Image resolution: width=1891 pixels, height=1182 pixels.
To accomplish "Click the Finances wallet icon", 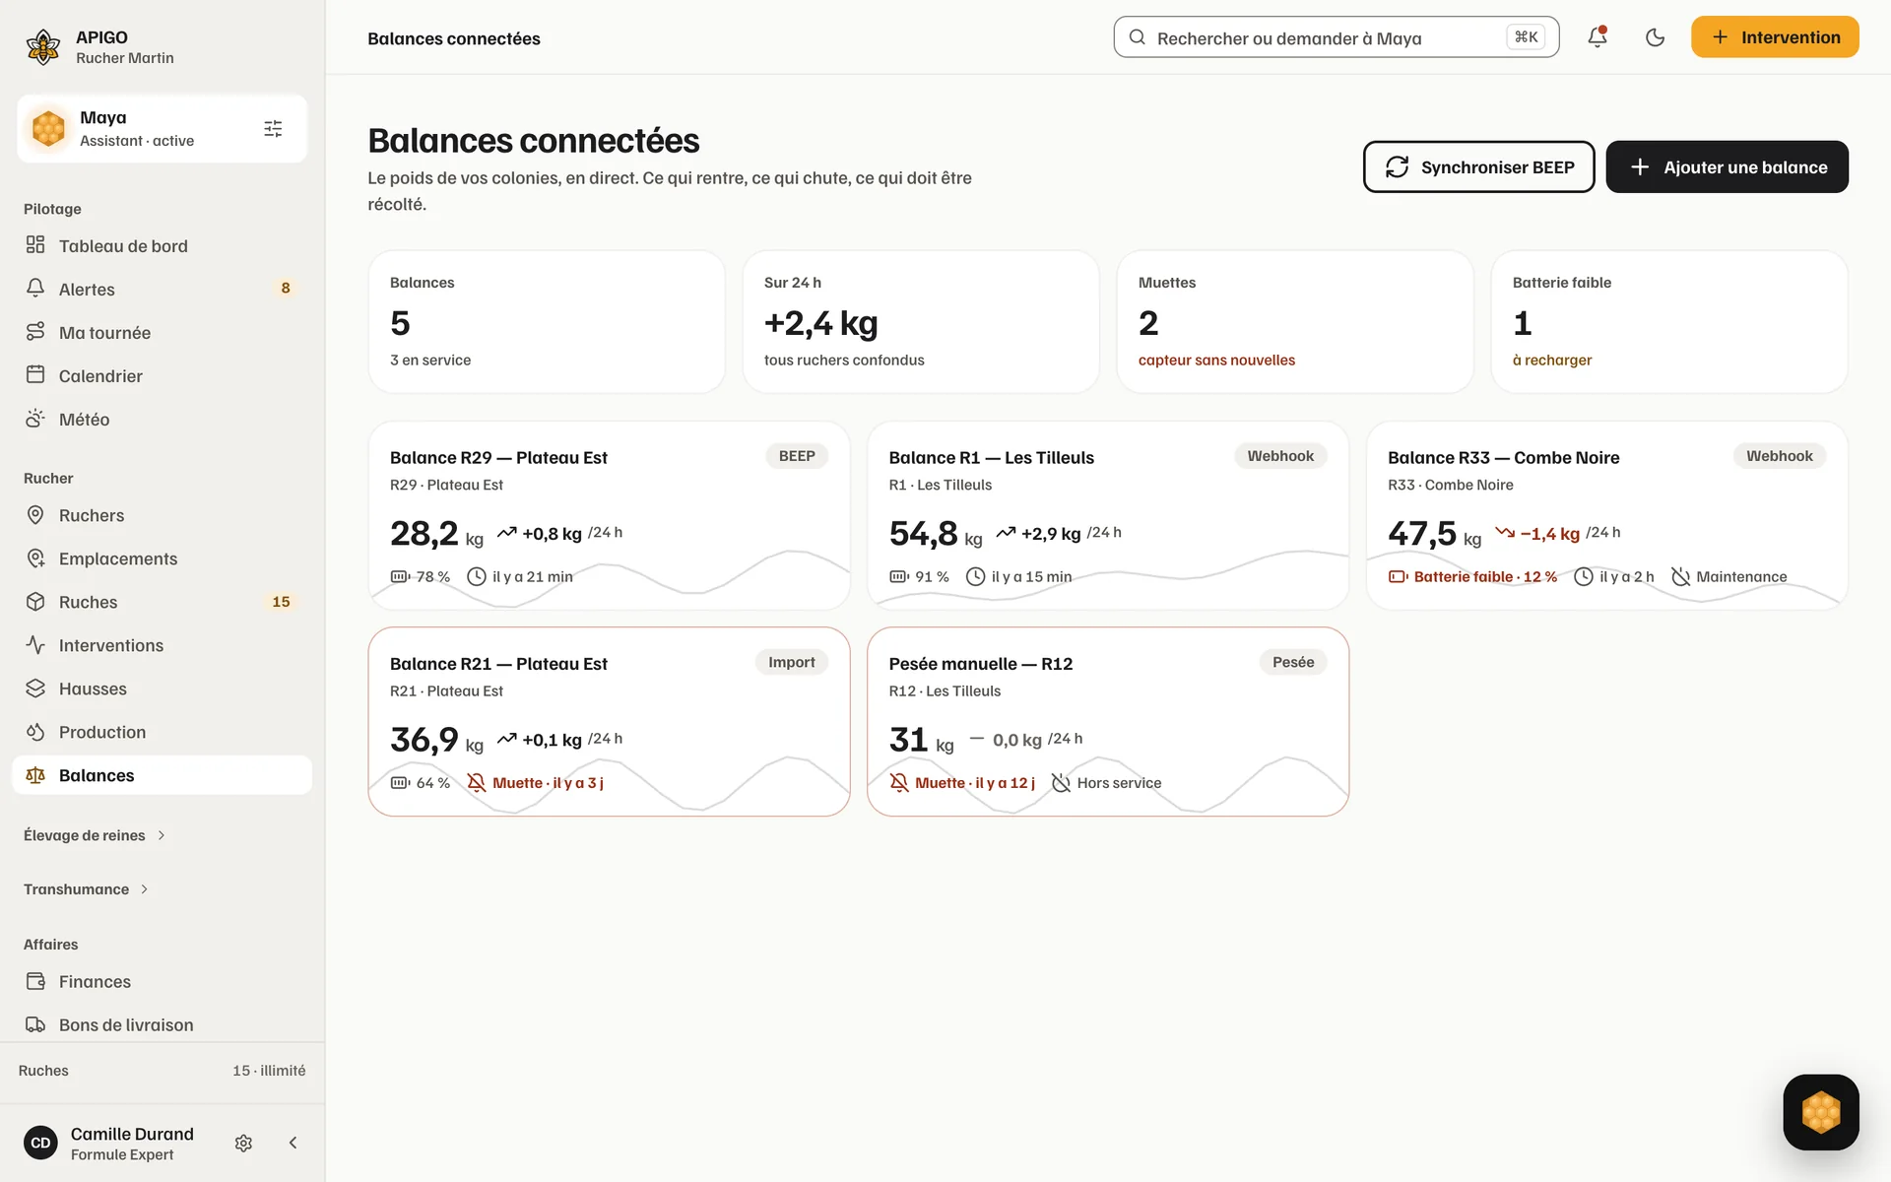I will (x=35, y=981).
